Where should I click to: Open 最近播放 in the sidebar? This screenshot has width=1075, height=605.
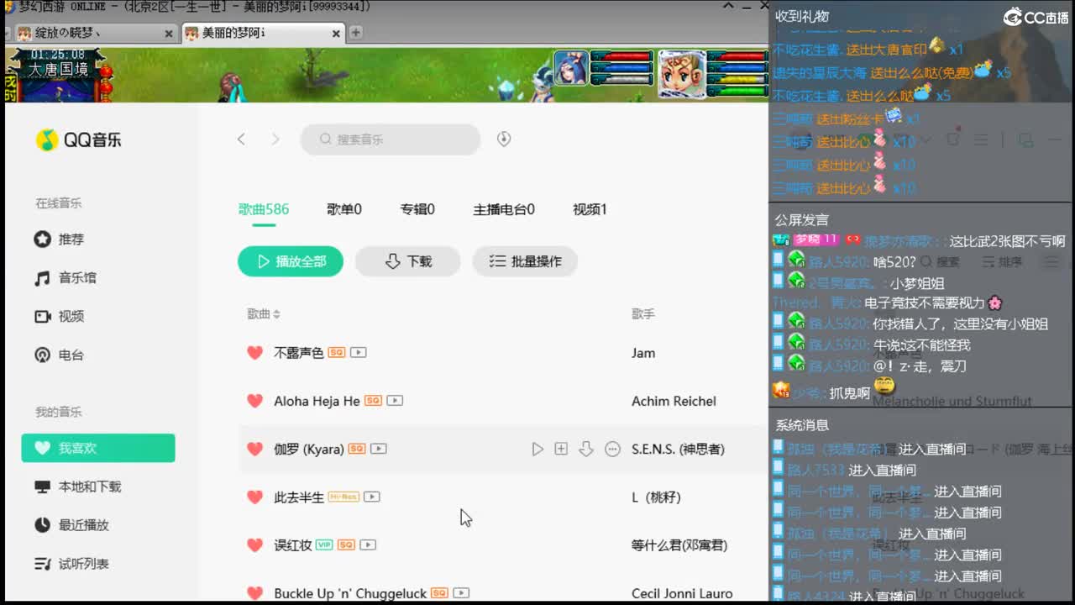[71, 525]
